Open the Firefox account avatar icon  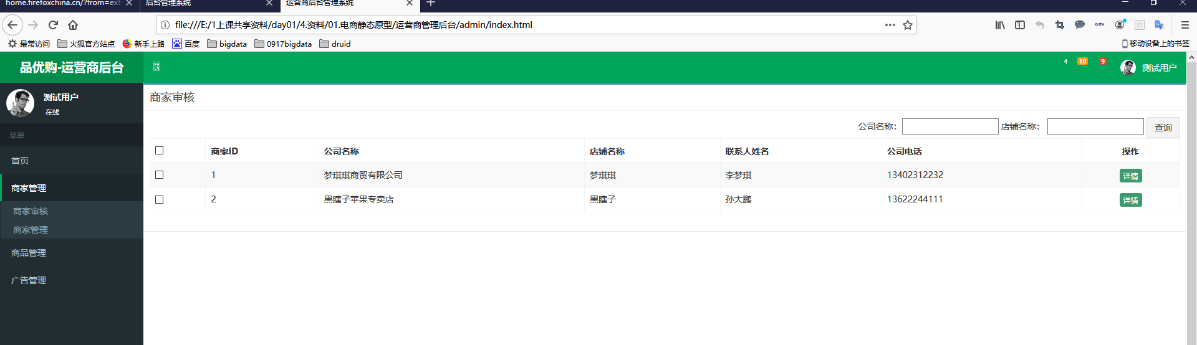1120,25
